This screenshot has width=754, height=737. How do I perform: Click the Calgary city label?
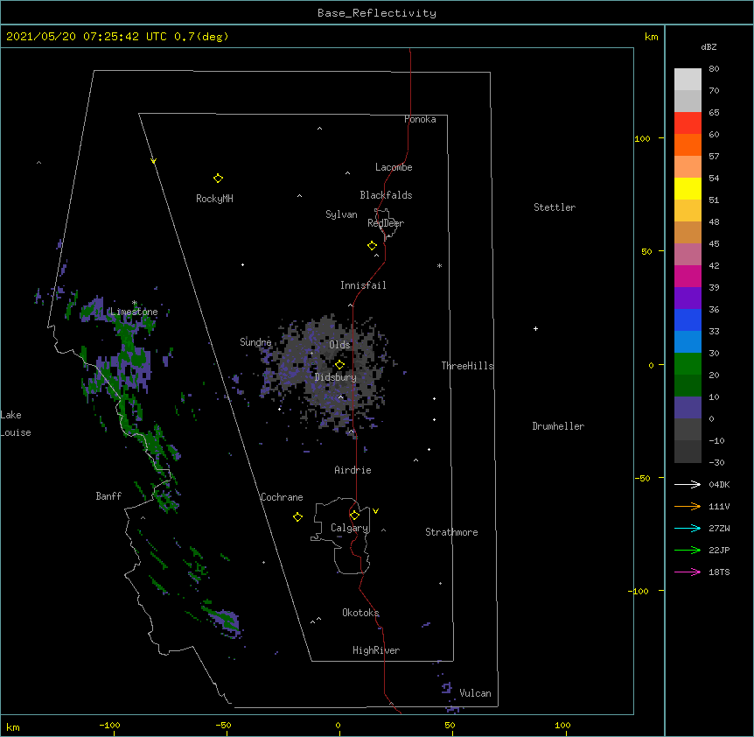pos(349,528)
